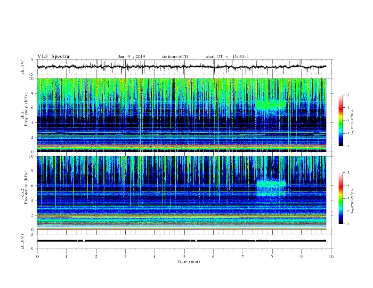Click the "4" frequency tick of ch.2 spectrogram
The width and height of the screenshot is (373, 288).
[33, 200]
